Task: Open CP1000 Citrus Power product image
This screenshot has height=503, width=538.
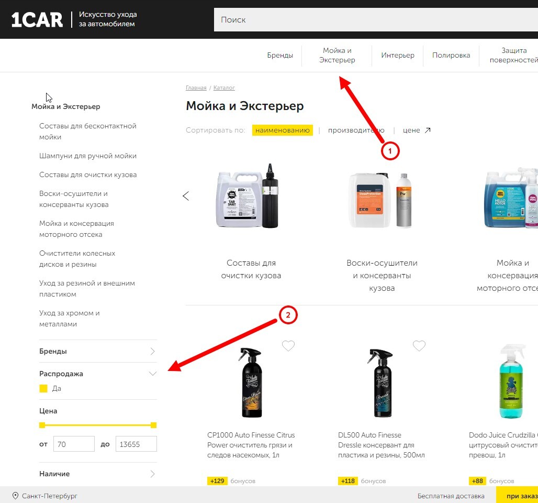Action: click(x=251, y=382)
